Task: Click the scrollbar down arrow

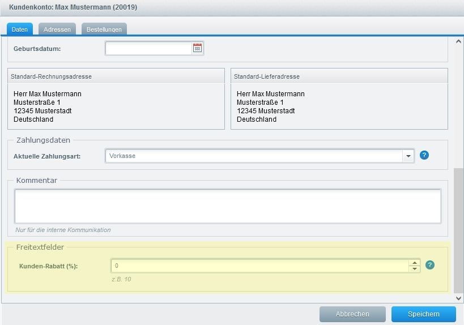Action: [458, 298]
